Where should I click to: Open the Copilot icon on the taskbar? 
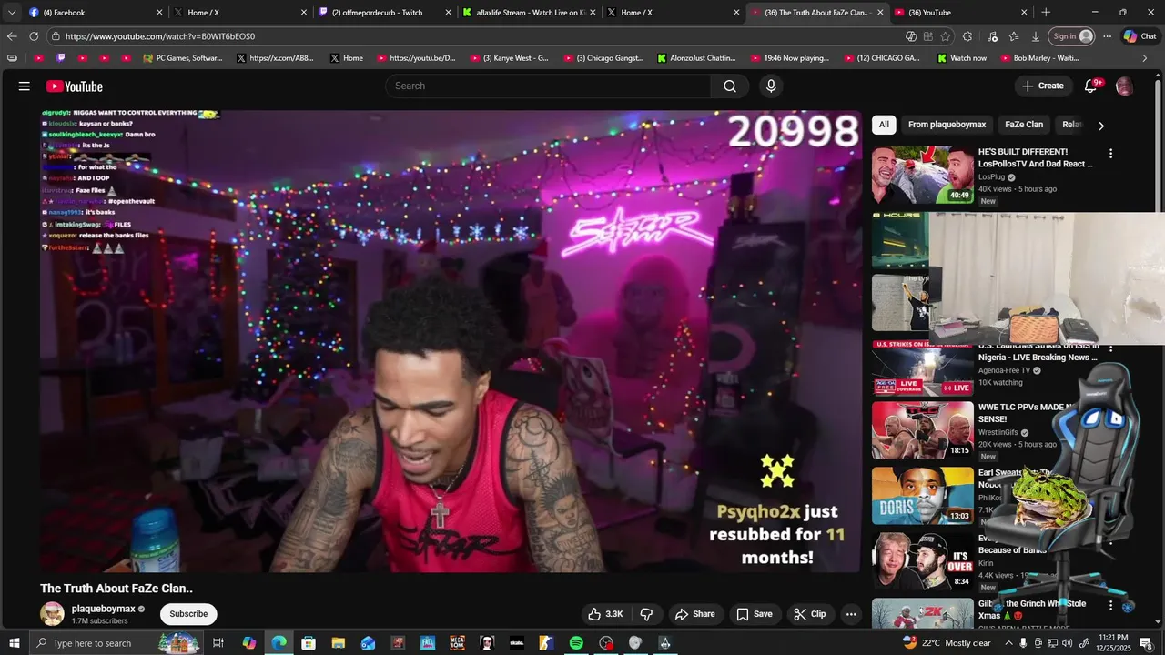click(248, 643)
